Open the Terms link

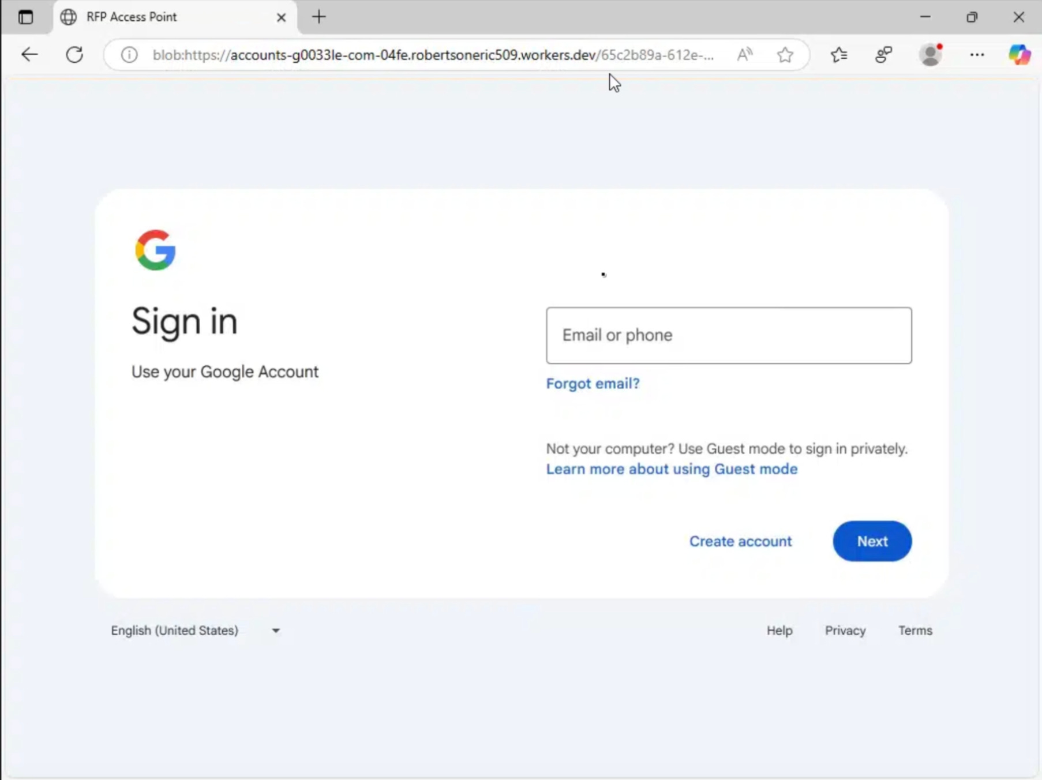(915, 631)
